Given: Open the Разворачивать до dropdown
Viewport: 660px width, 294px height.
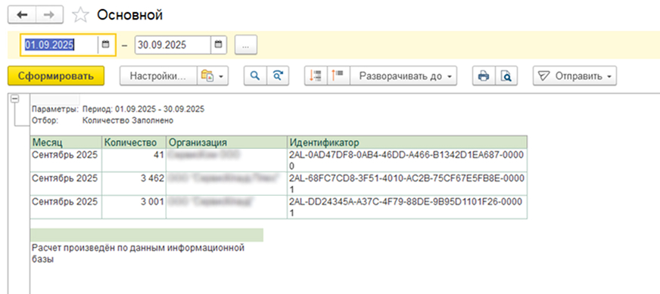Looking at the screenshot, I should click(x=403, y=76).
